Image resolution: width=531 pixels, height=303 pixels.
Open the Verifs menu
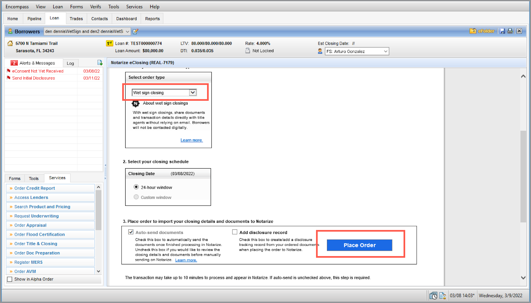(95, 7)
